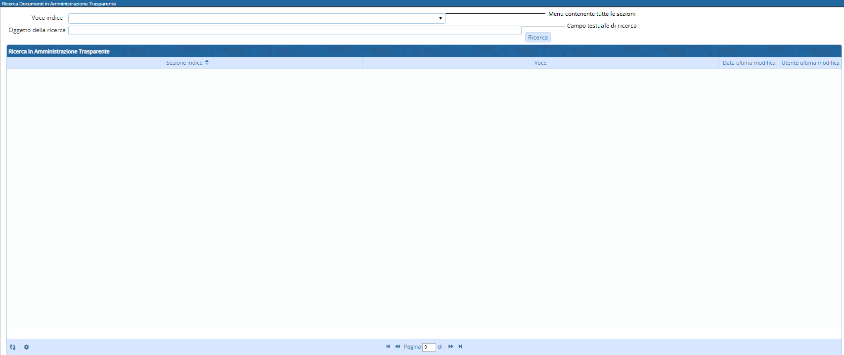Focus the Oggetto della ricerca text field
This screenshot has height=355, width=844.
(295, 31)
